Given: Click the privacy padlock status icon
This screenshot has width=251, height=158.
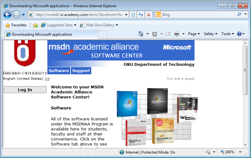Looking at the screenshot, I should [x=208, y=152].
